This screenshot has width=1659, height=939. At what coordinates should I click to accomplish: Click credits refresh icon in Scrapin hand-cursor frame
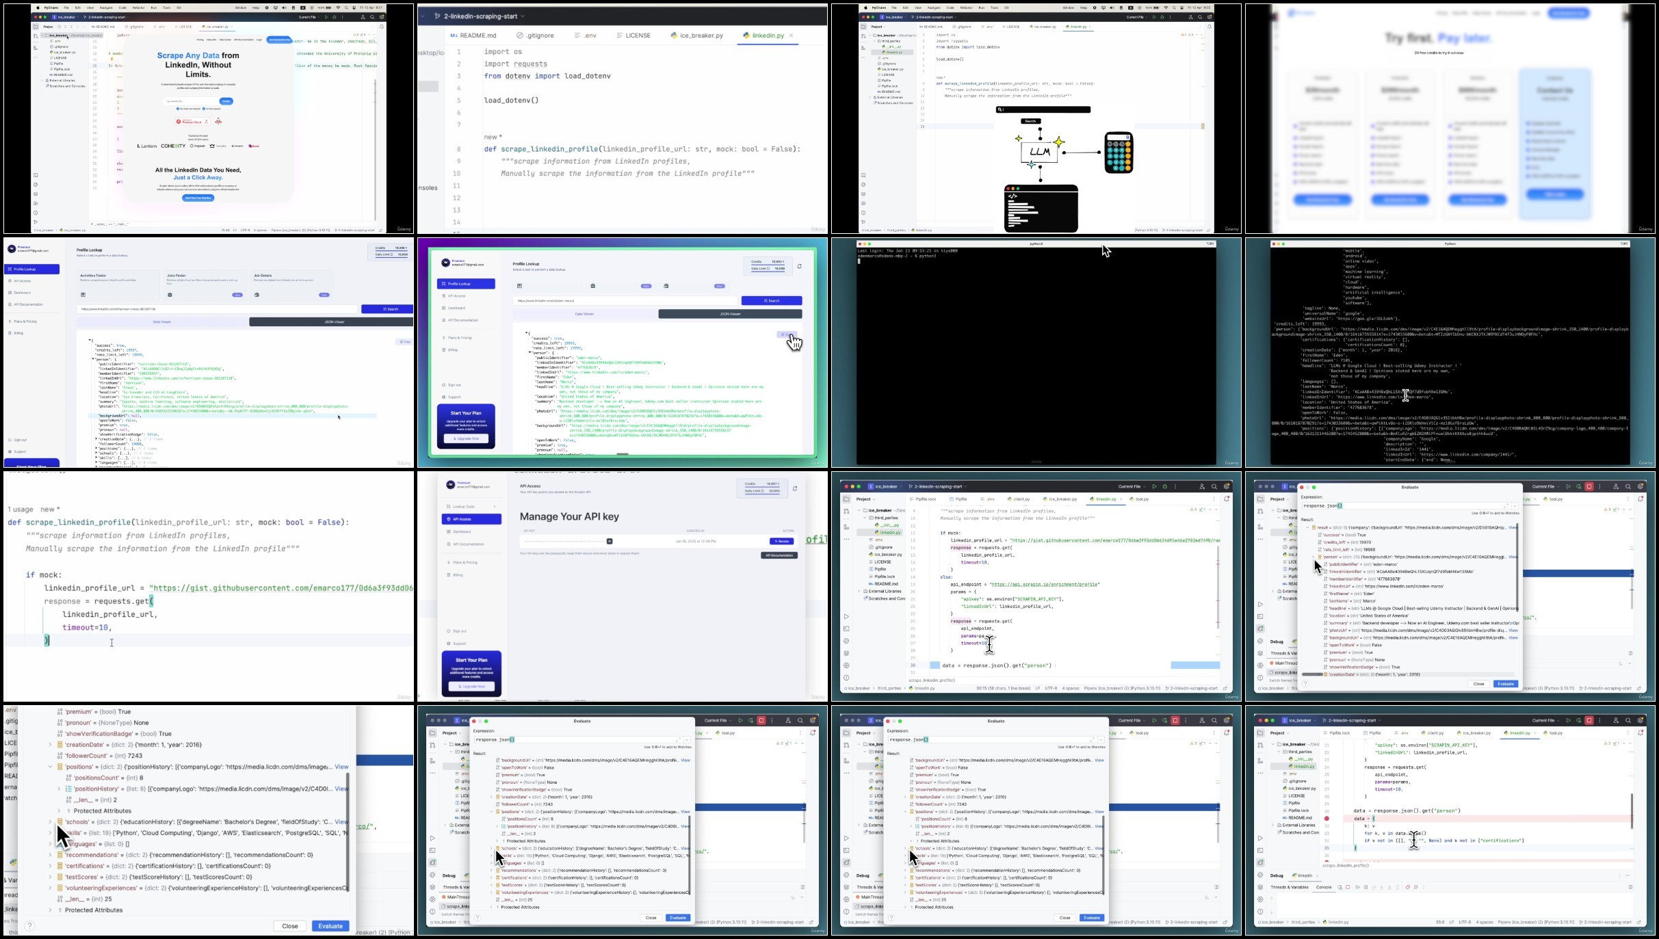(799, 266)
